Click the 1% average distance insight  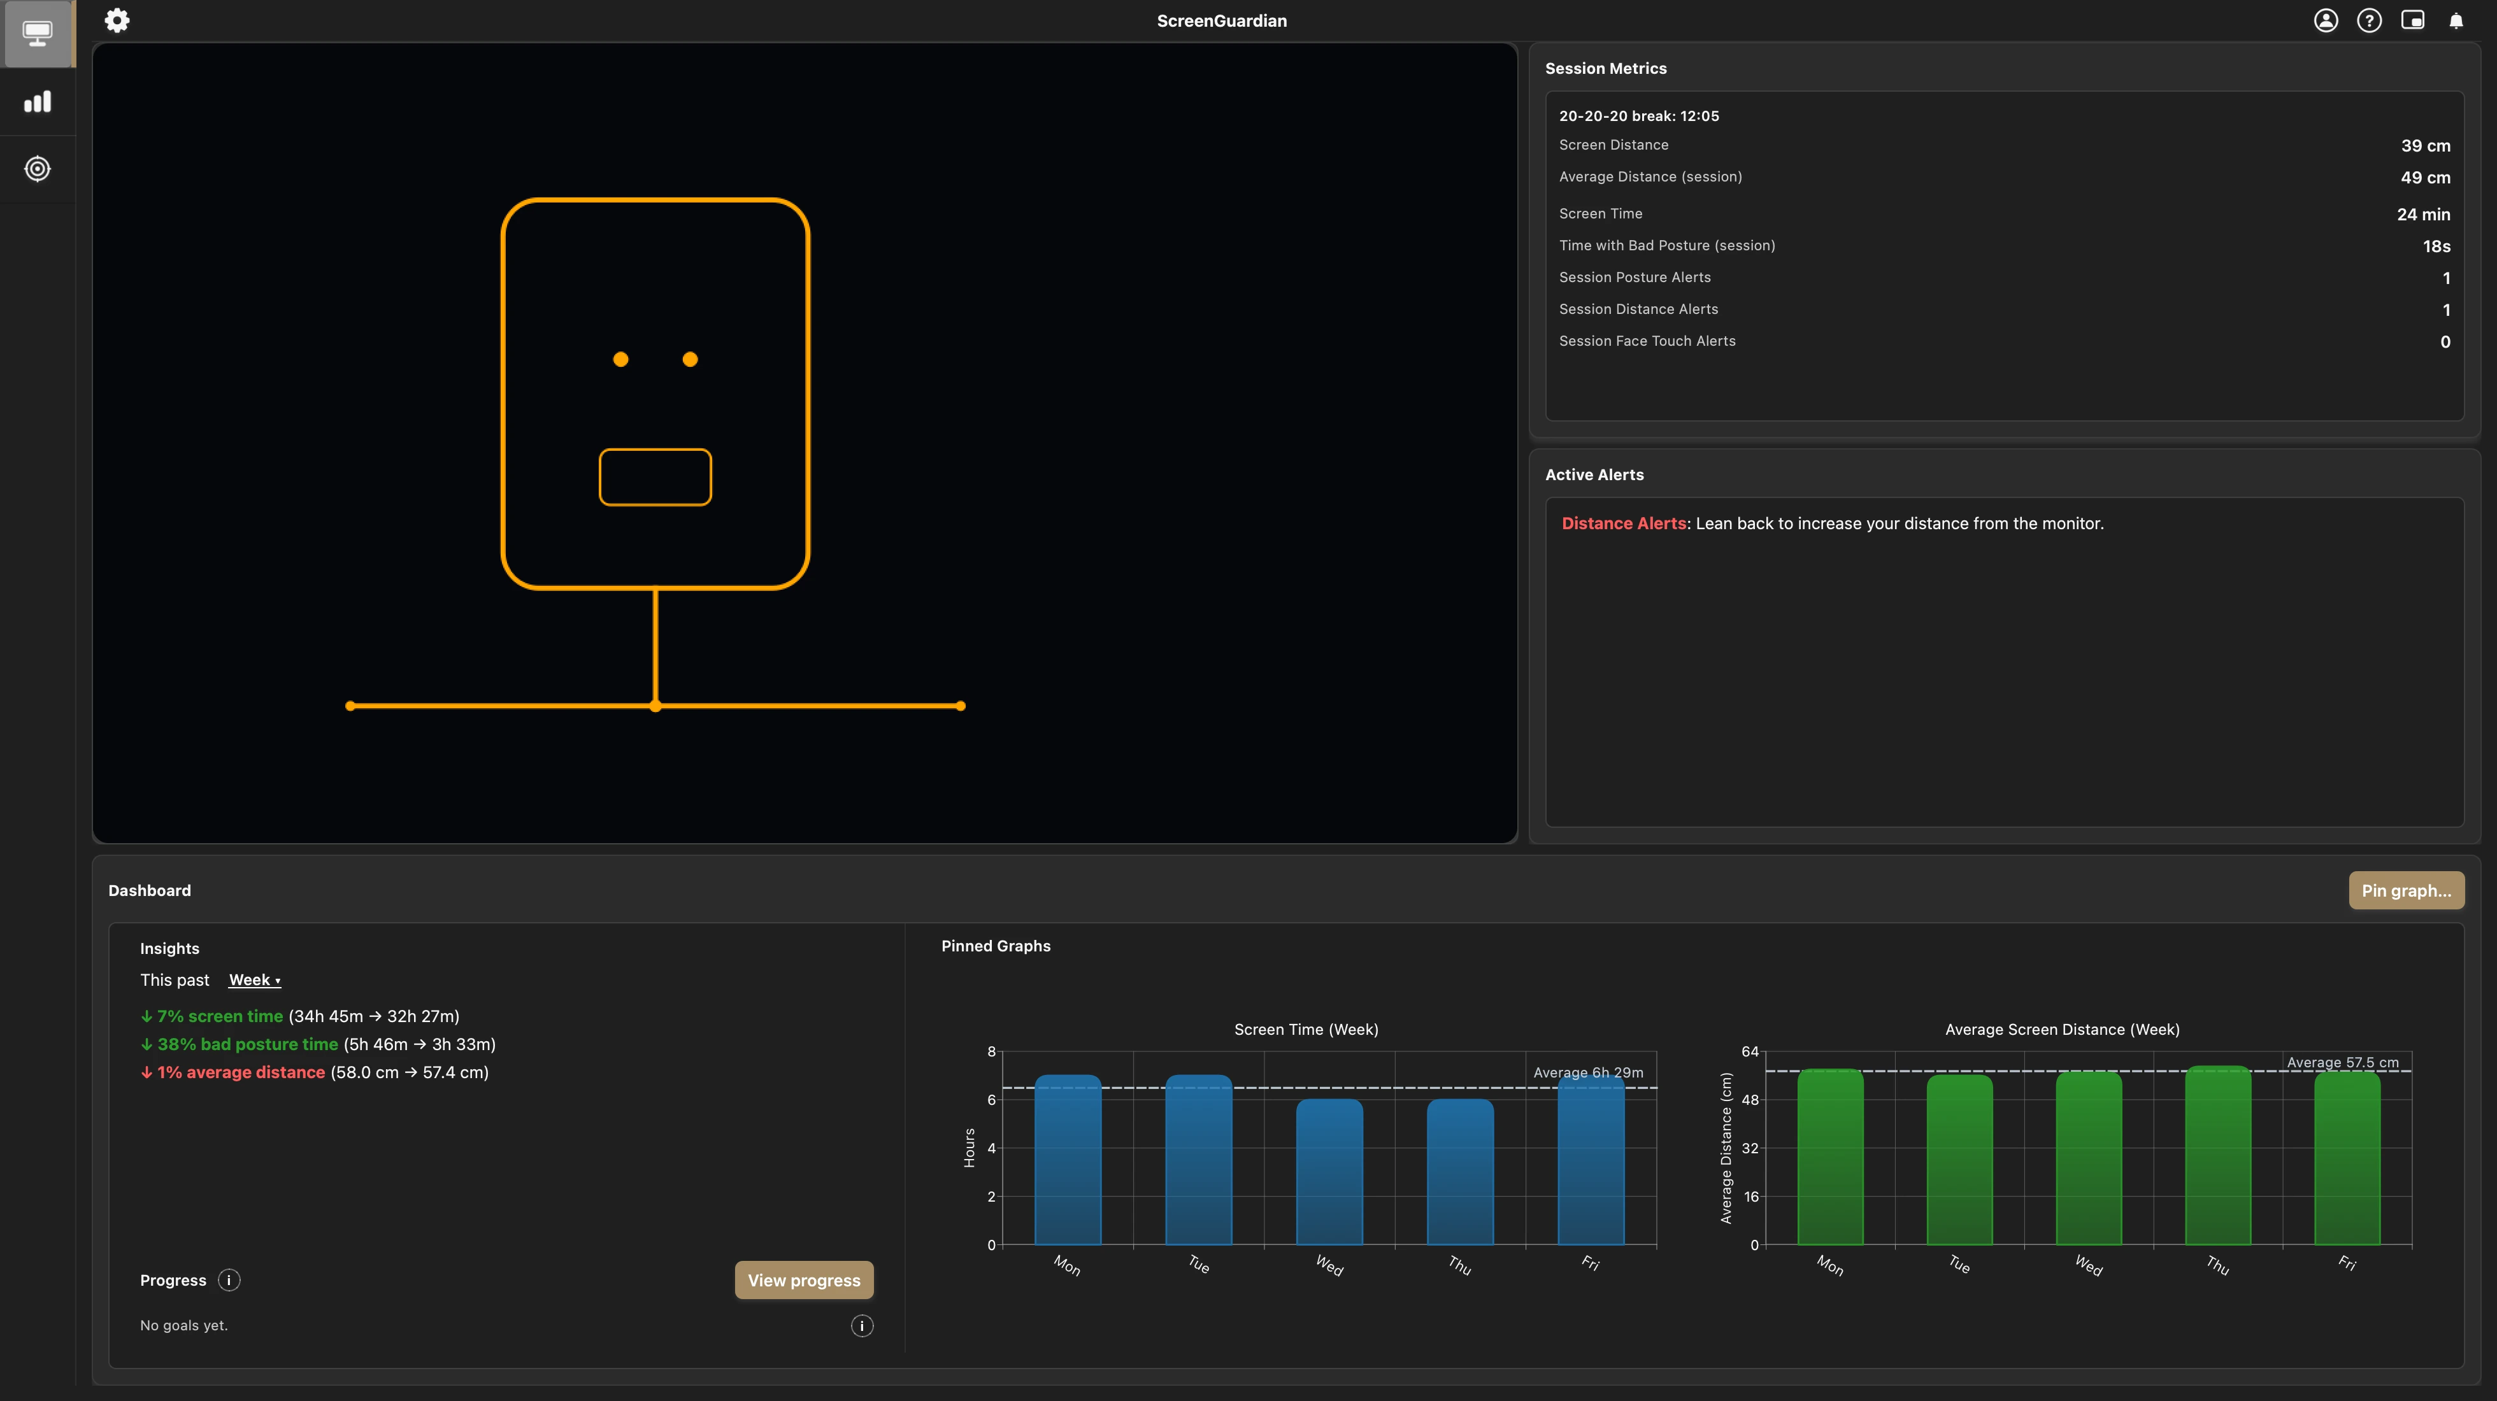coord(314,1072)
